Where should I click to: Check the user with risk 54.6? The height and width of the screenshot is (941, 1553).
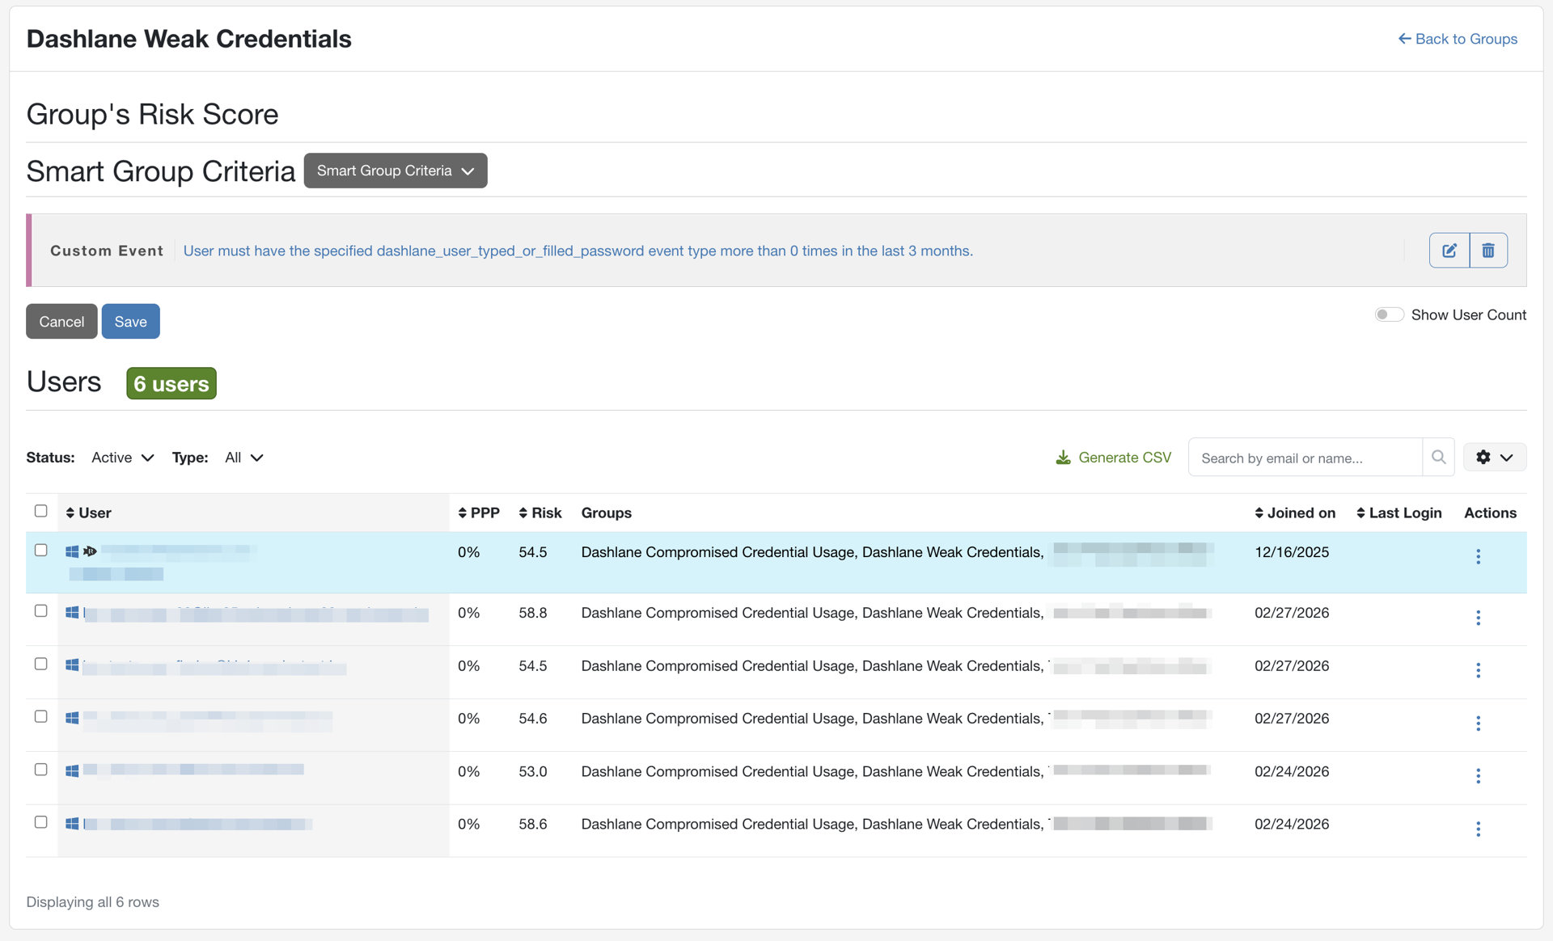pyautogui.click(x=41, y=716)
